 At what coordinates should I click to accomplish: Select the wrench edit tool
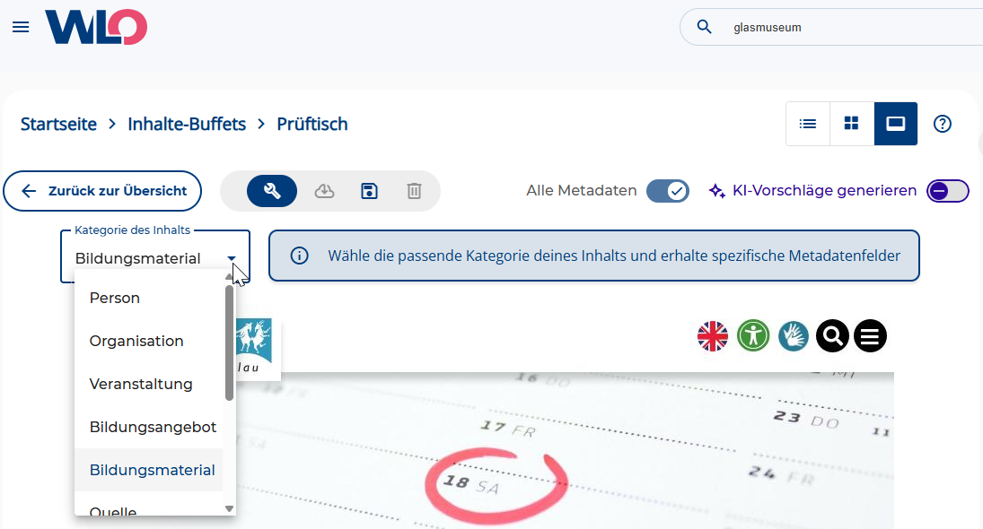pyautogui.click(x=271, y=191)
